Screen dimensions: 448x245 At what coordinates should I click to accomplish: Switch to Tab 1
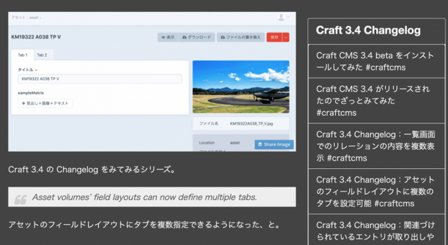pos(22,55)
